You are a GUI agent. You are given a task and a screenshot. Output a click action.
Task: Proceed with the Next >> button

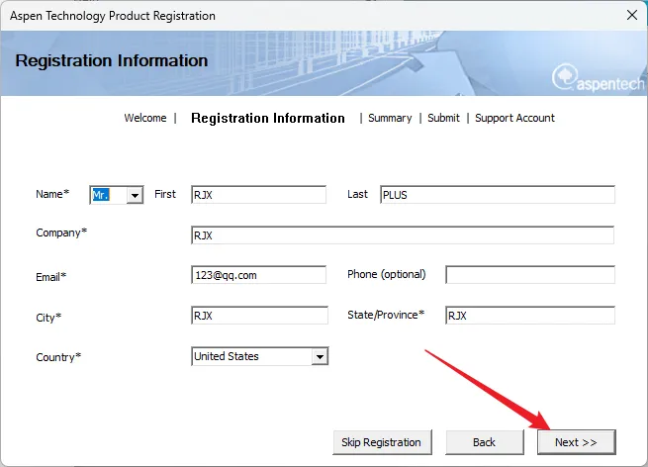click(x=577, y=442)
